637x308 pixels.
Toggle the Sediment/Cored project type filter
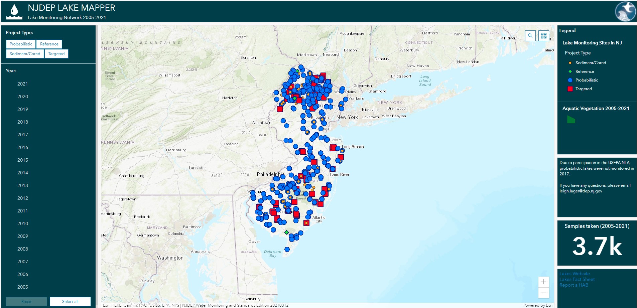point(25,54)
